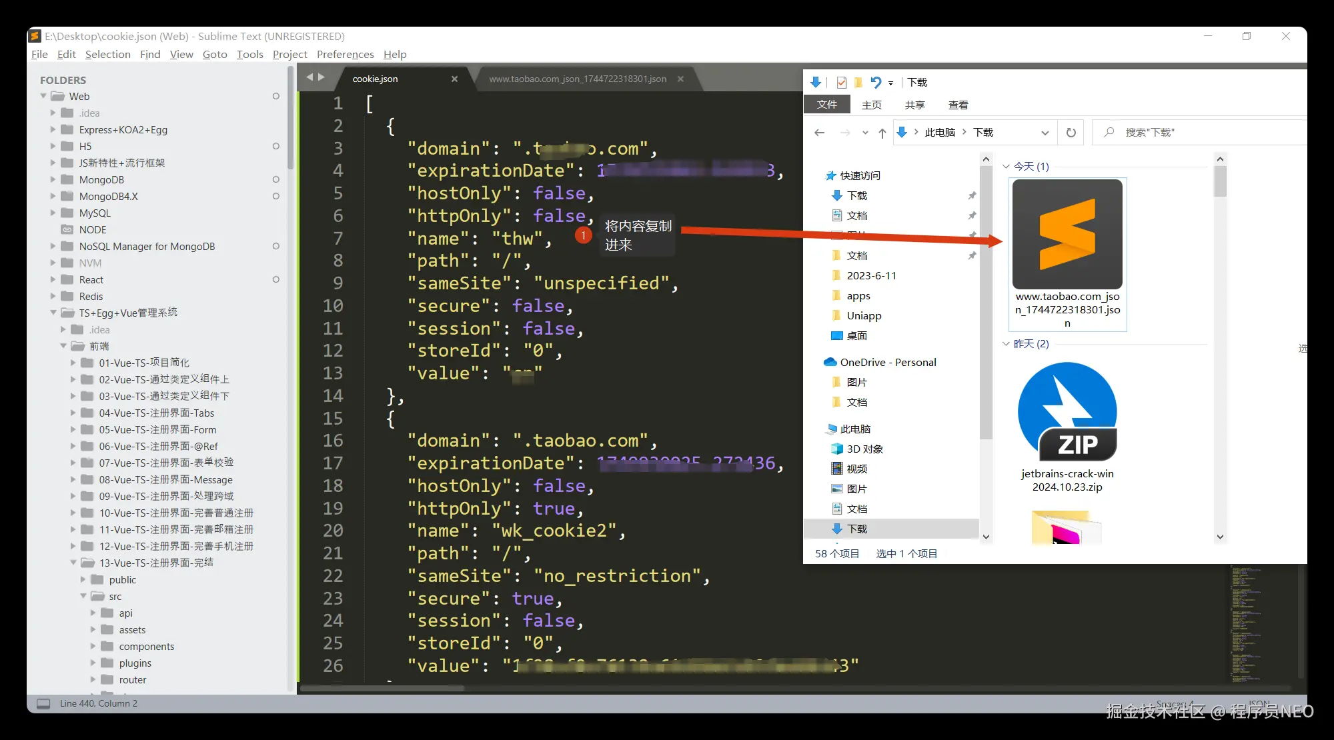Open the Preferences menu
Viewport: 1334px width, 740px height.
(x=345, y=55)
